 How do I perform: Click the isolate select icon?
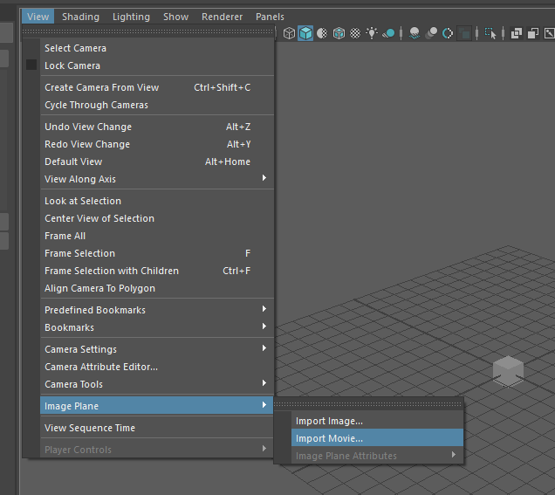point(491,33)
